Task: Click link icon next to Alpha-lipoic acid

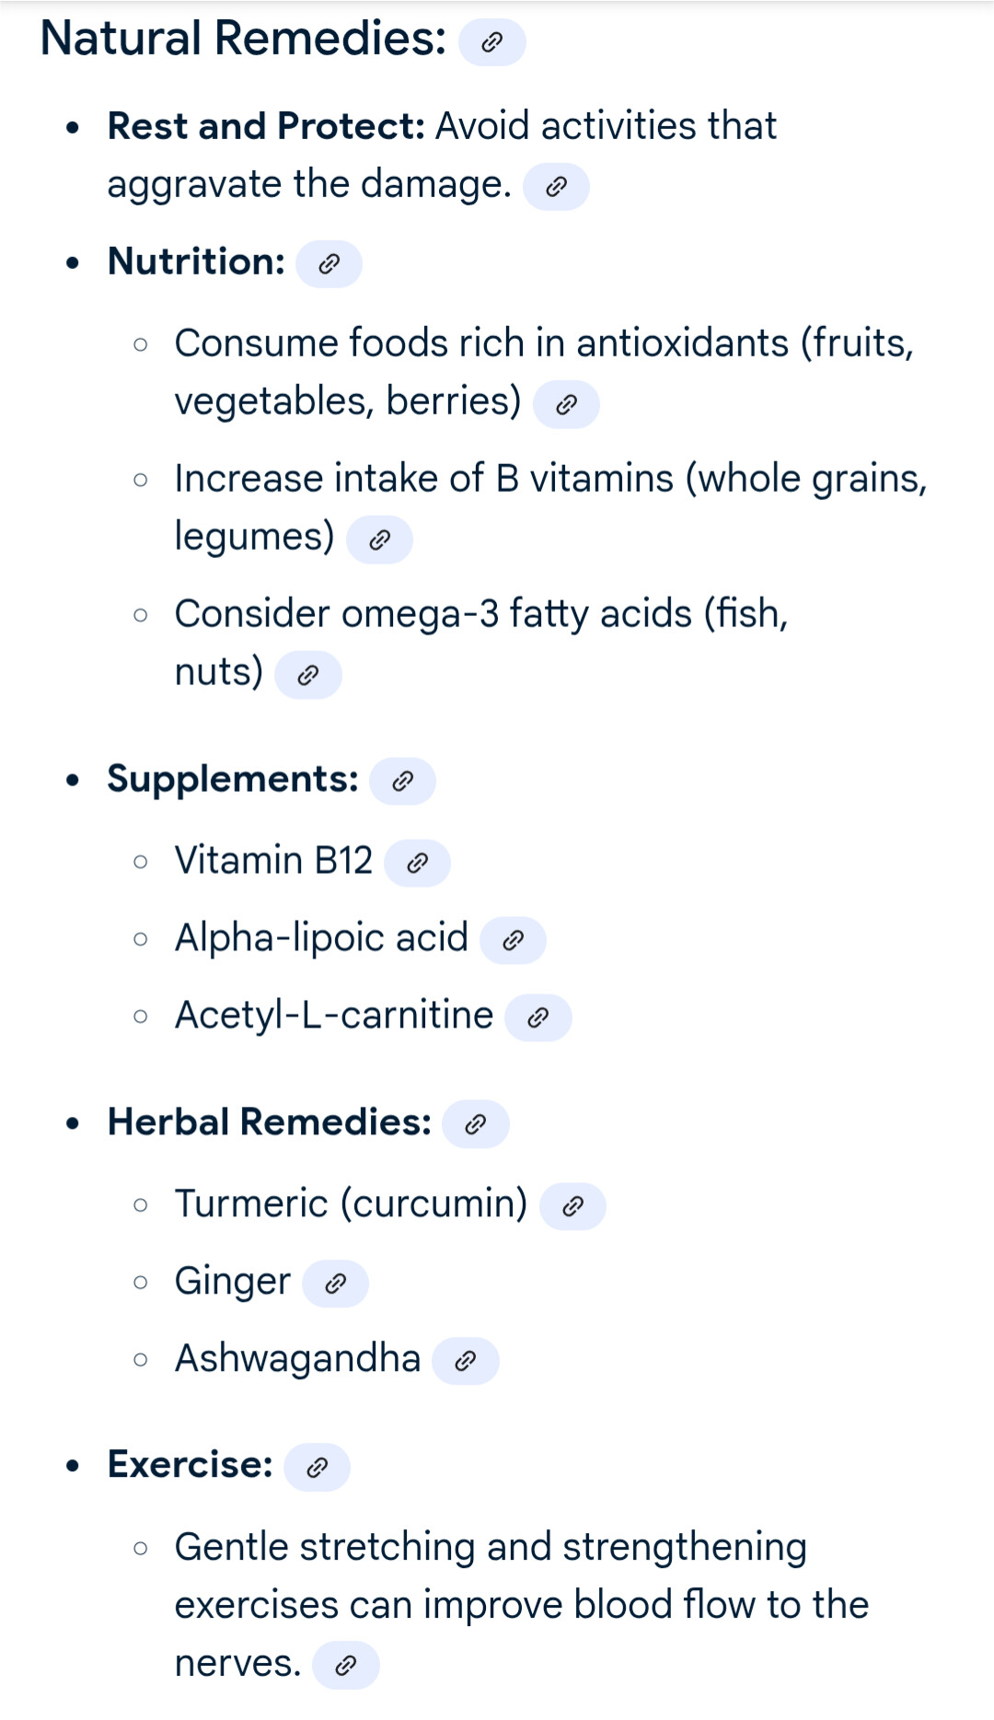Action: click(x=513, y=940)
